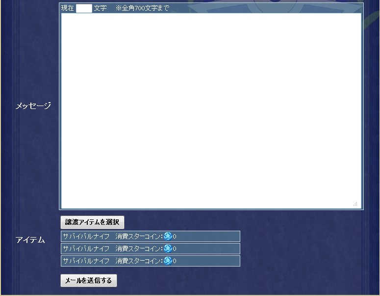Click the メッセージ label
Image resolution: width=380 pixels, height=296 pixels.
[33, 106]
